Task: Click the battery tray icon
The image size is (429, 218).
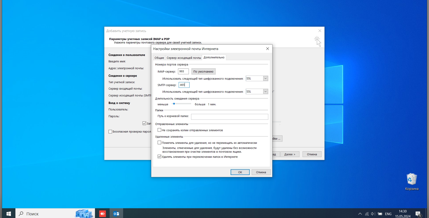Action: pyautogui.click(x=380, y=214)
